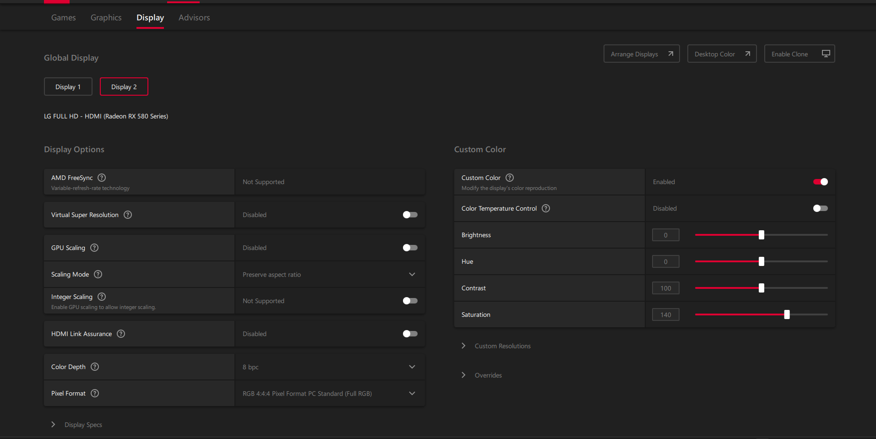
Task: Click Virtual Super Resolution help icon
Action: pyautogui.click(x=128, y=215)
